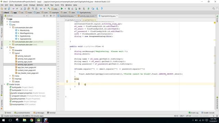Open the Navigate menu
Viewport: 219px width, 123px height.
tap(18, 5)
